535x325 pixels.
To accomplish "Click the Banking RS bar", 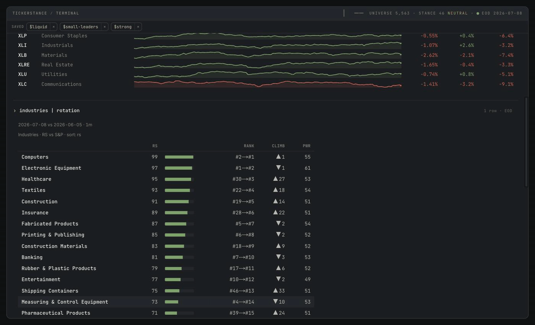I will pyautogui.click(x=179, y=257).
